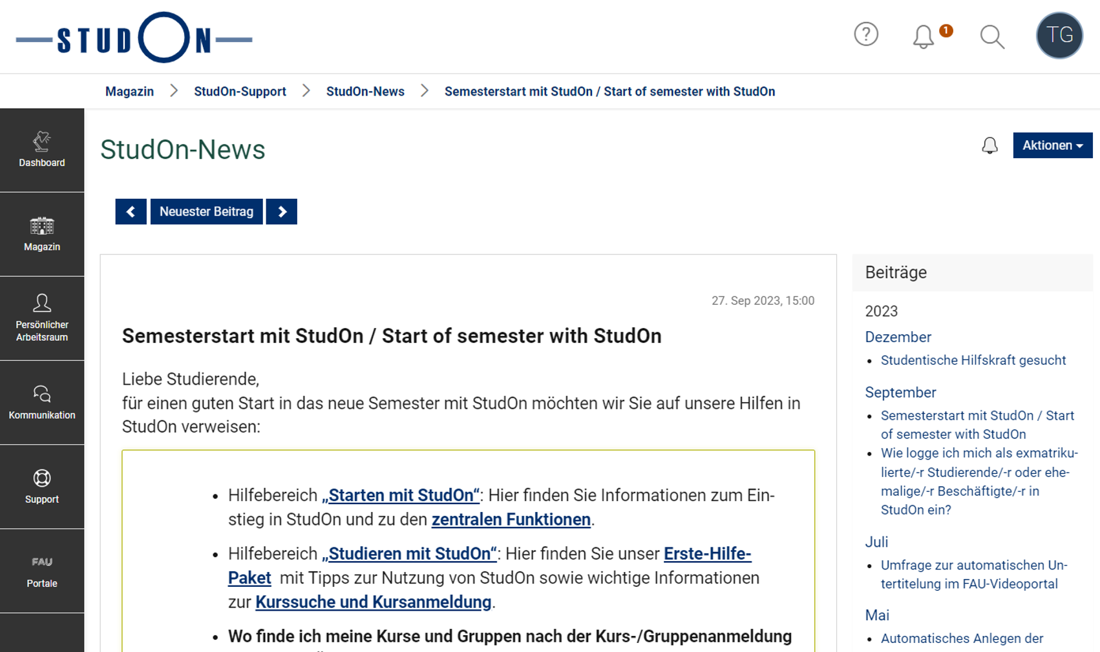Click the Beiträge panel header
Image resolution: width=1100 pixels, height=652 pixels.
pos(972,272)
